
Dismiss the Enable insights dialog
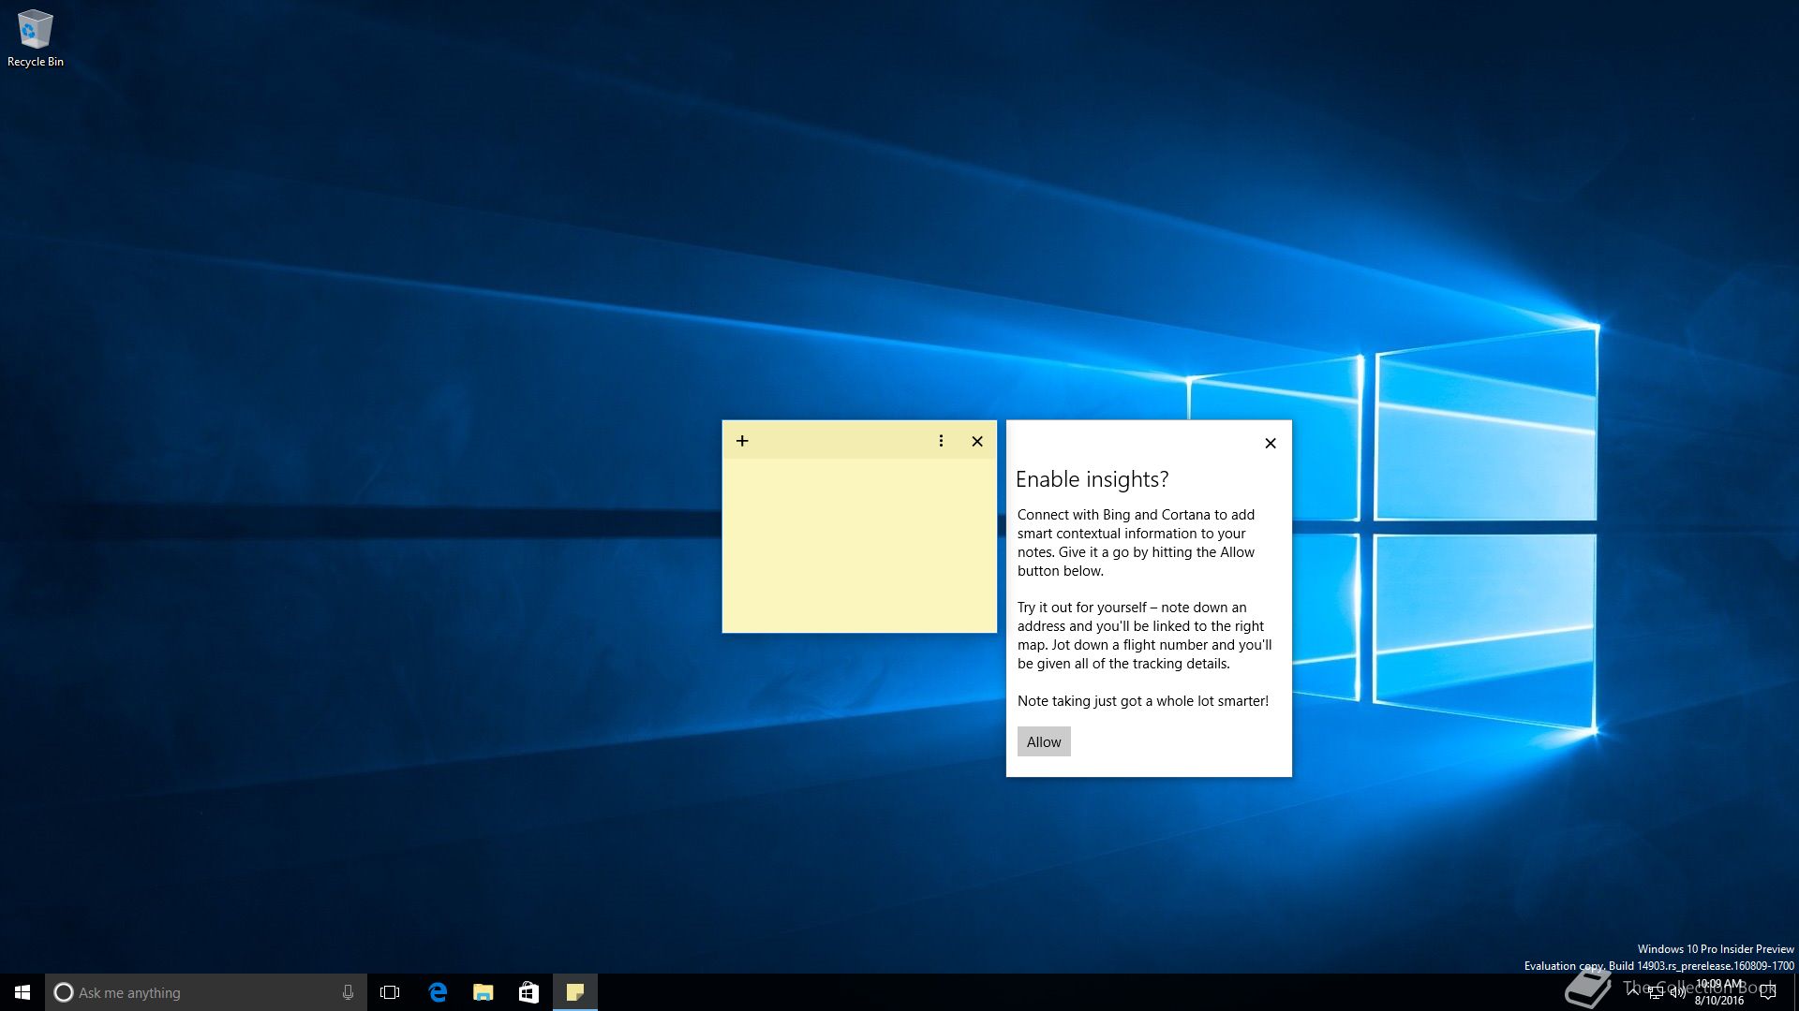(x=1271, y=443)
